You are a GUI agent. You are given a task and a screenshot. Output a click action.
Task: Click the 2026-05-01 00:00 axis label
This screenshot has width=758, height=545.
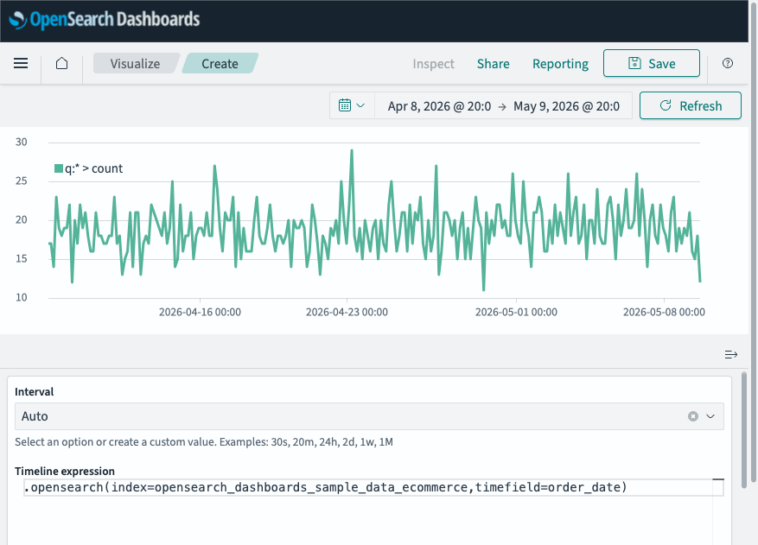516,312
